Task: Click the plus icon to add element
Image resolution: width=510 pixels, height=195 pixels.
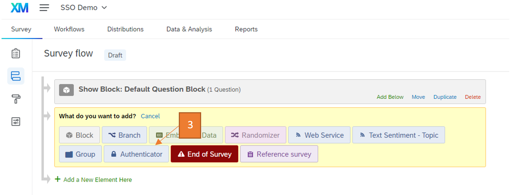Action: 58,179
